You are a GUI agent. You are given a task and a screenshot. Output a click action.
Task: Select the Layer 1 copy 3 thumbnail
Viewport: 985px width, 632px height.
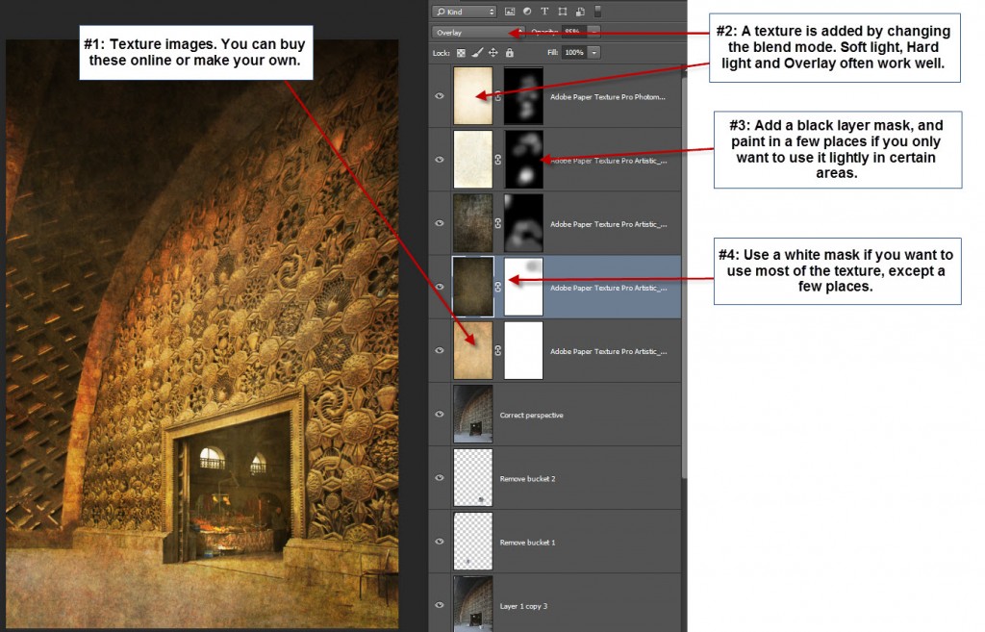[x=473, y=604]
